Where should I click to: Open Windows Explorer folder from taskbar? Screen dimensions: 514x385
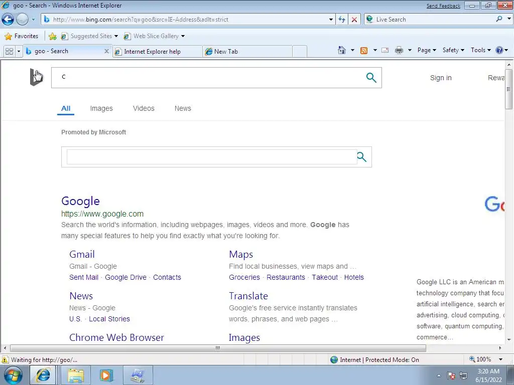tap(76, 375)
